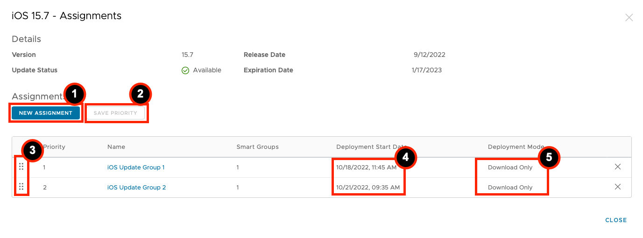This screenshot has height=238, width=643.
Task: Click the greyed-out Save Priority button
Action: click(115, 113)
